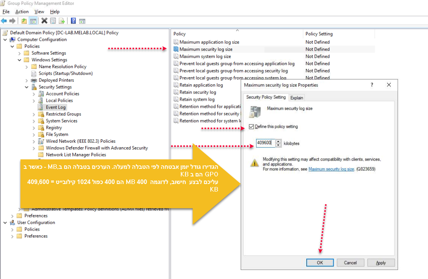Click the blue Help question mark icon
This screenshot has height=279, width=428.
click(x=73, y=21)
